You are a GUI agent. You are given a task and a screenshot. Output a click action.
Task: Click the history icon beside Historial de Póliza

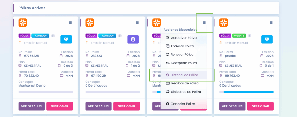pos(167,75)
